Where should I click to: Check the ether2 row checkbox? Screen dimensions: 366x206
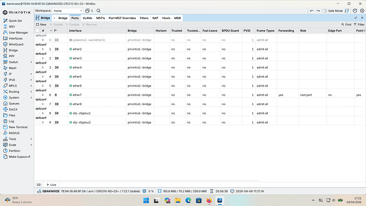tap(37, 49)
